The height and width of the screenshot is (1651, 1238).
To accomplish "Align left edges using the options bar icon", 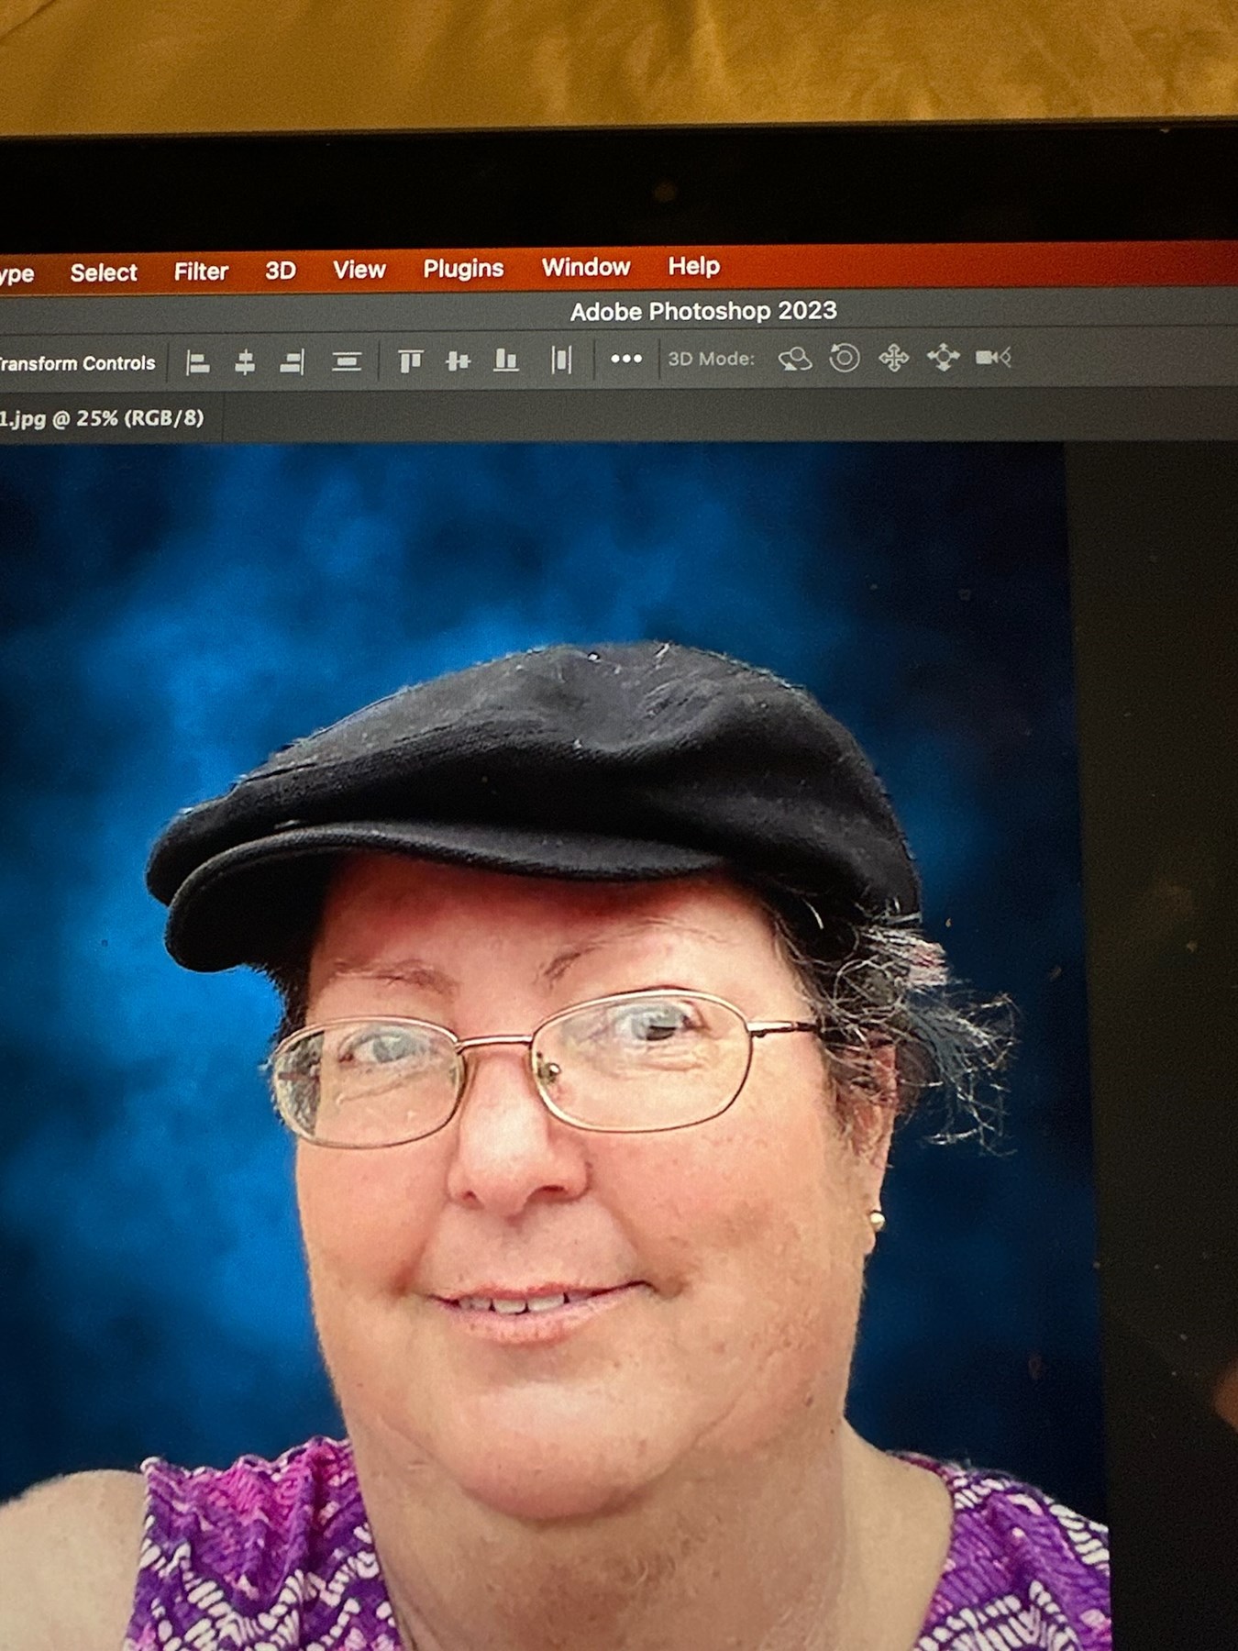I will 198,363.
